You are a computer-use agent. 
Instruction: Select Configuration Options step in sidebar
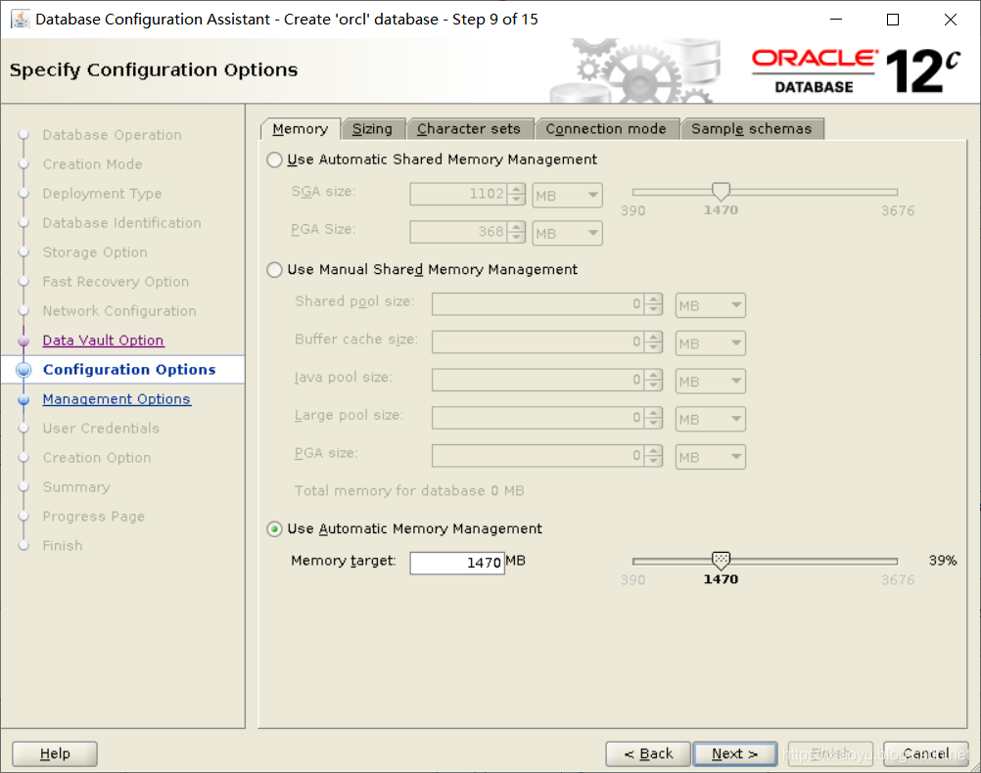pos(129,370)
